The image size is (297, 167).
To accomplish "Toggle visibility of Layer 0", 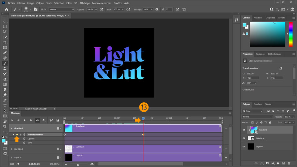I will point(244,147).
